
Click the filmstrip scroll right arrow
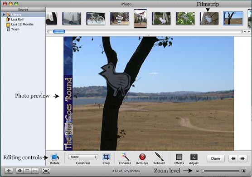click(x=249, y=31)
